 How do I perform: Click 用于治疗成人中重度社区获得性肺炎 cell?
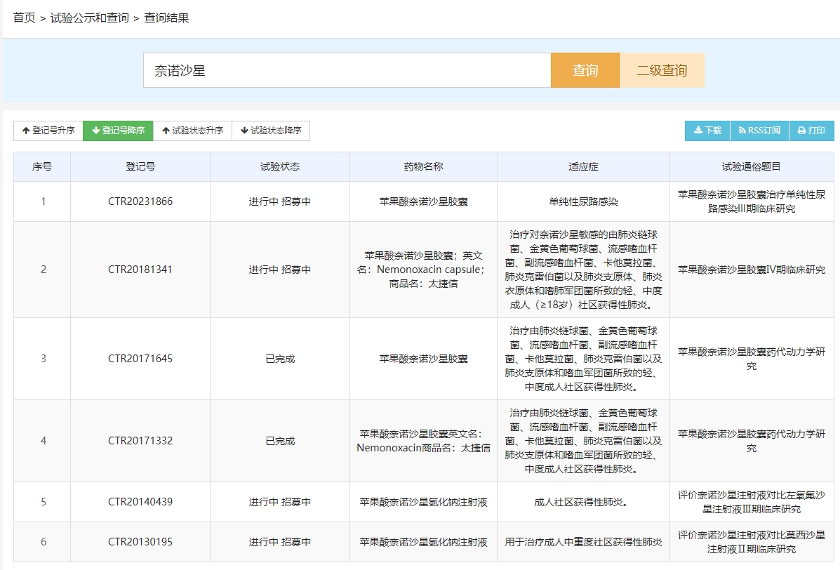point(583,542)
